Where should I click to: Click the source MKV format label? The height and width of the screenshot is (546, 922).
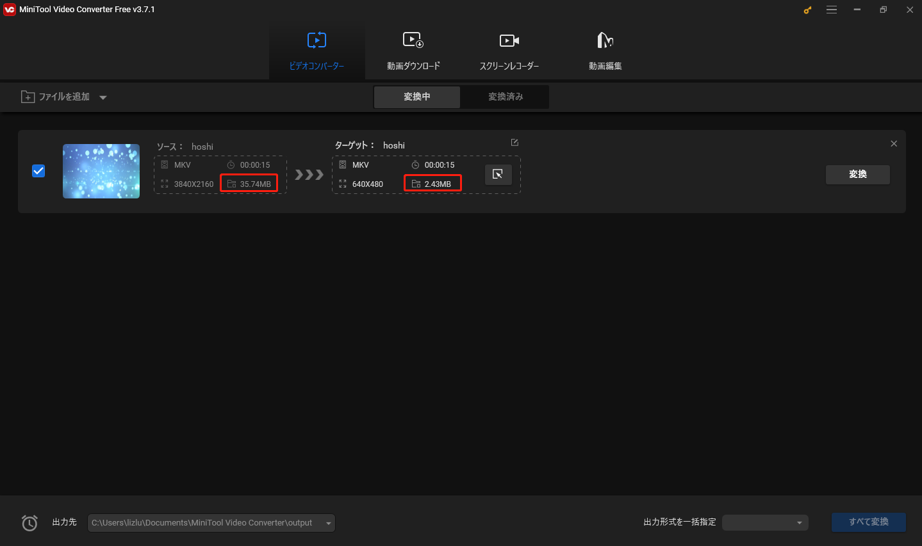click(x=183, y=165)
